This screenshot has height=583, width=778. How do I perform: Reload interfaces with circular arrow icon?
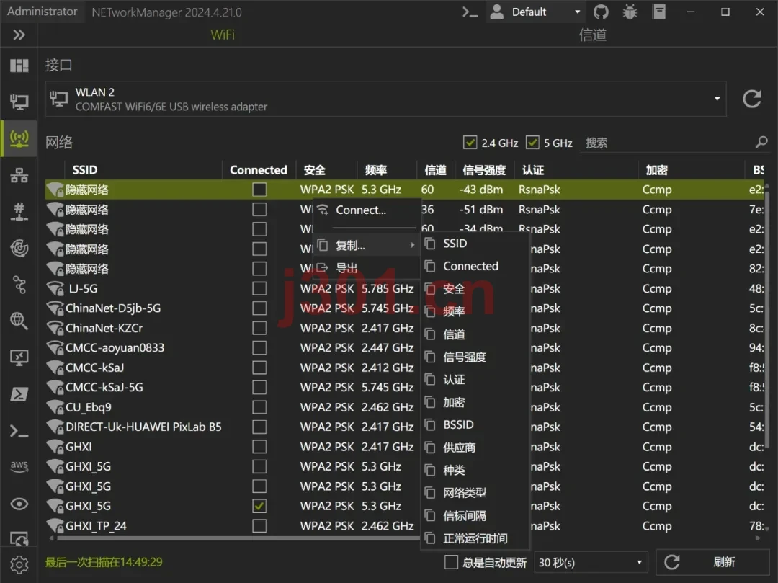coord(751,99)
